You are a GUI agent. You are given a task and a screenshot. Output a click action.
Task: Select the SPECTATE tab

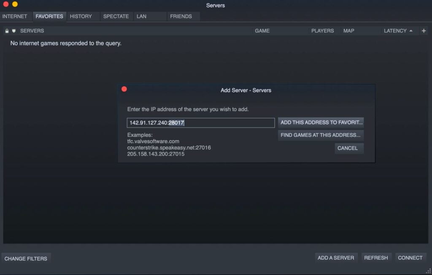coord(115,16)
